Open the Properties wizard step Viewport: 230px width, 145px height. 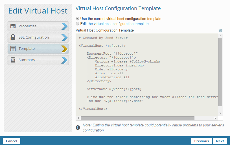click(34, 26)
